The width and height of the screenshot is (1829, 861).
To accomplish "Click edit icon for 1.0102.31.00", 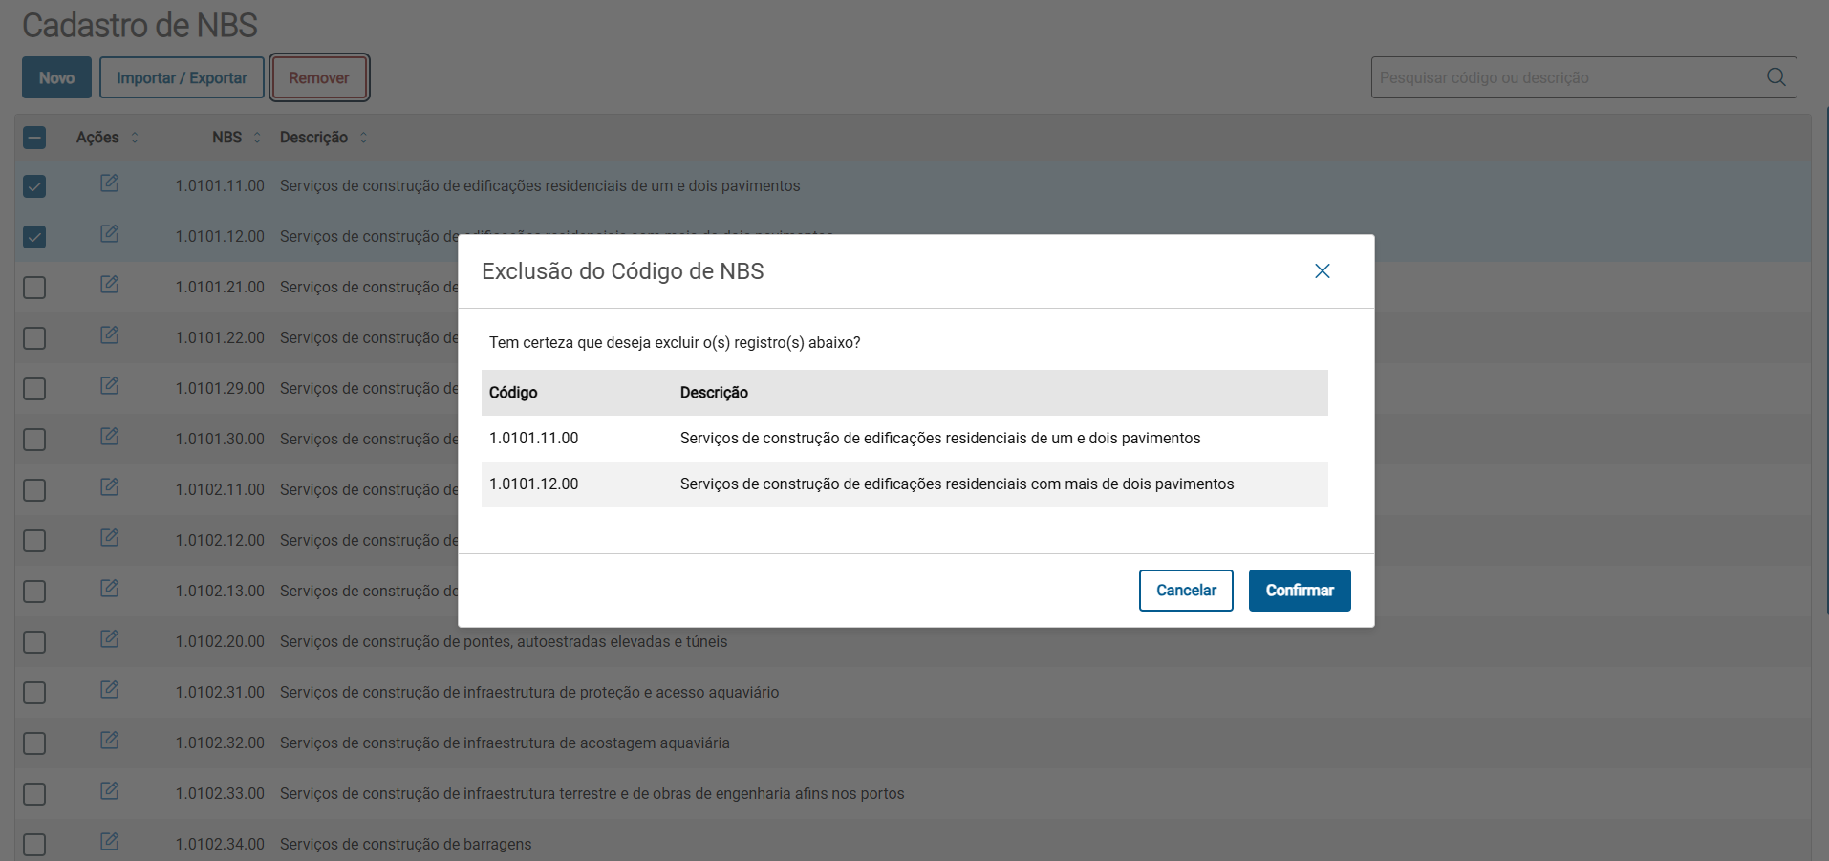I will coord(110,690).
